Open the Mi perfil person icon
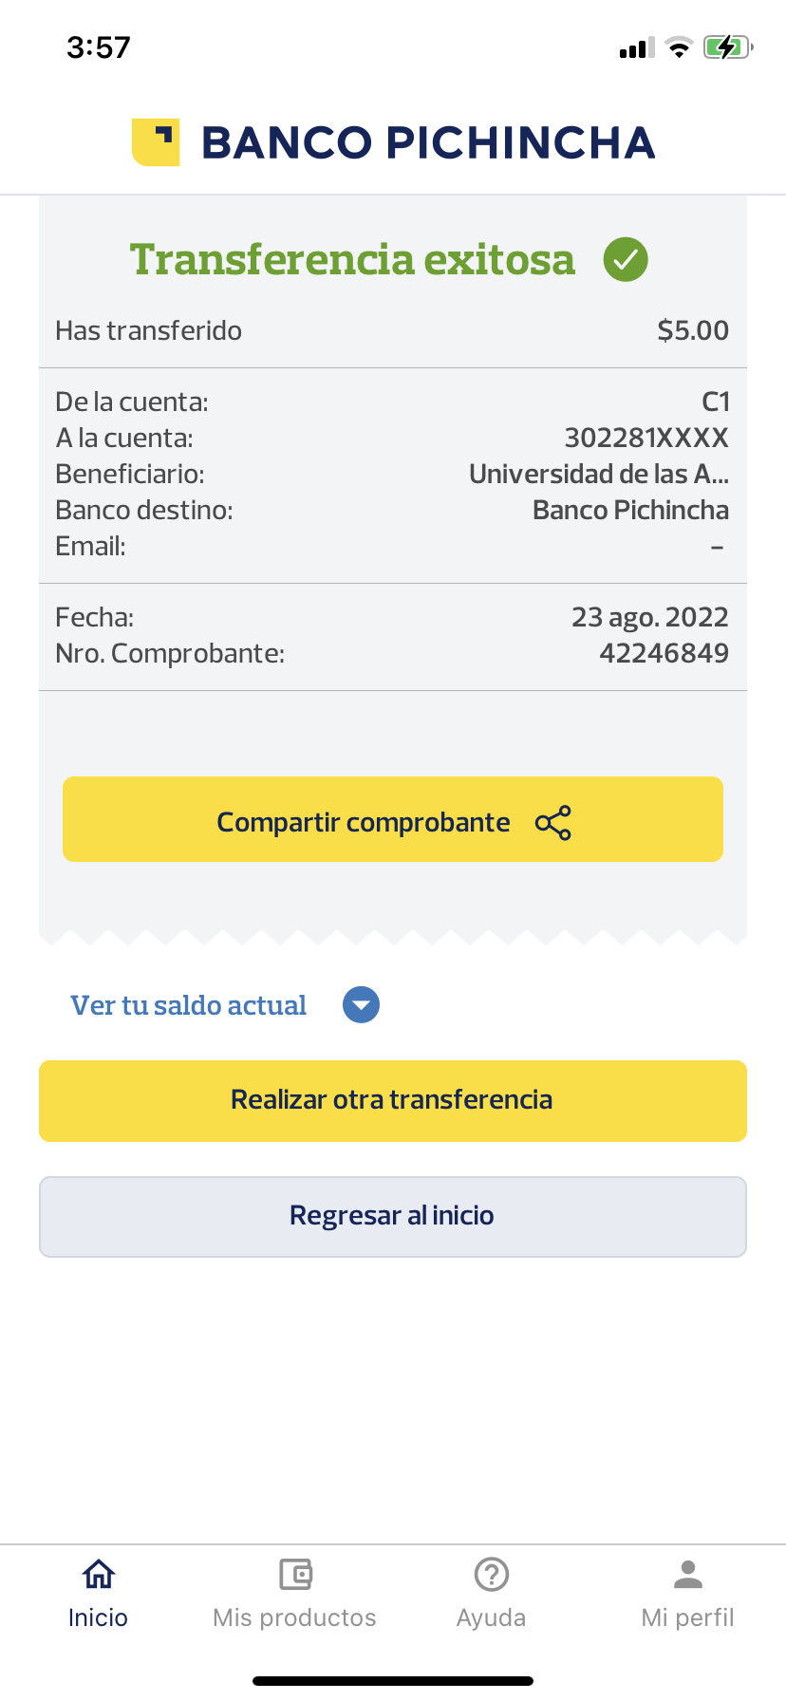The image size is (786, 1701). point(688,1575)
